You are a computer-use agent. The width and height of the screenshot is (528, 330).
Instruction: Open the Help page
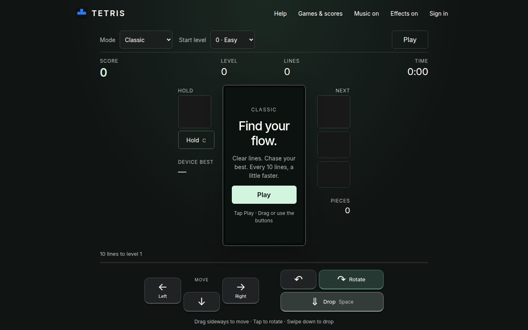(x=280, y=14)
